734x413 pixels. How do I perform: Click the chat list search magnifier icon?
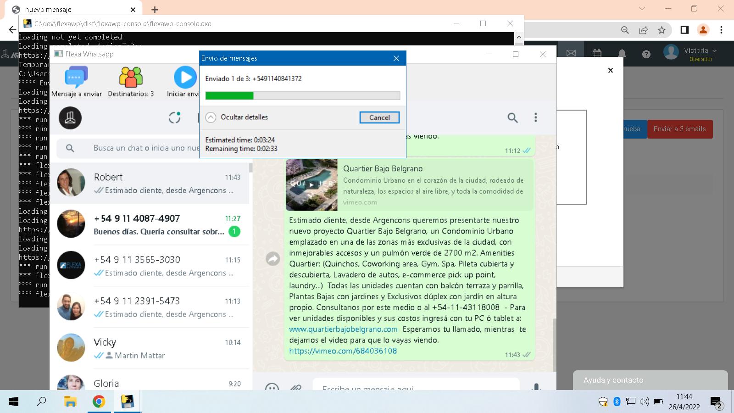pos(70,148)
